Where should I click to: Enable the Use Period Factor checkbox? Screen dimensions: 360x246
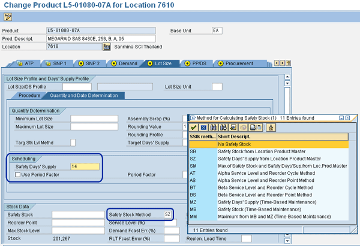(x=18, y=175)
